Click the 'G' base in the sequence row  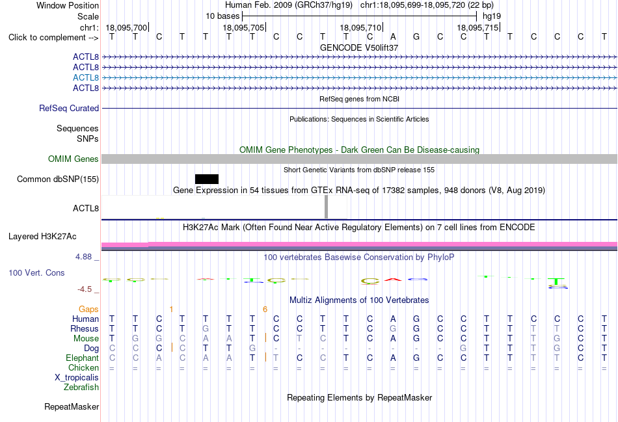click(x=416, y=37)
